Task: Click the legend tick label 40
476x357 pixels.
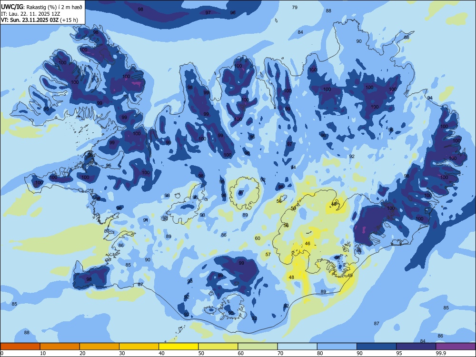Action: (161, 353)
